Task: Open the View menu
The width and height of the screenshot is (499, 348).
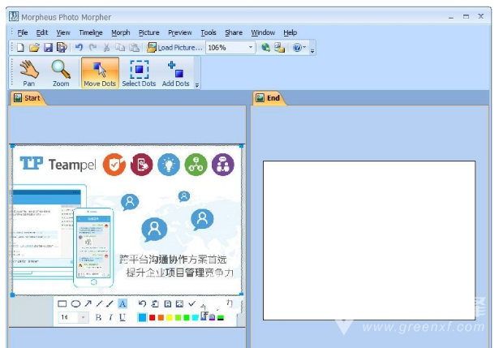Action: (63, 32)
